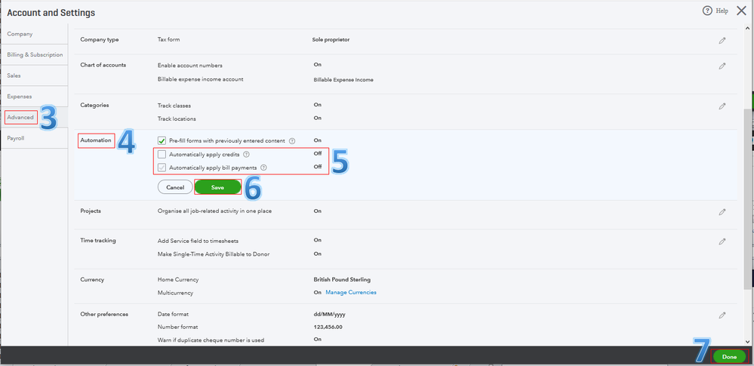Viewport: 754px width, 366px height.
Task: Edit the Company type section pencil
Action: pos(722,41)
